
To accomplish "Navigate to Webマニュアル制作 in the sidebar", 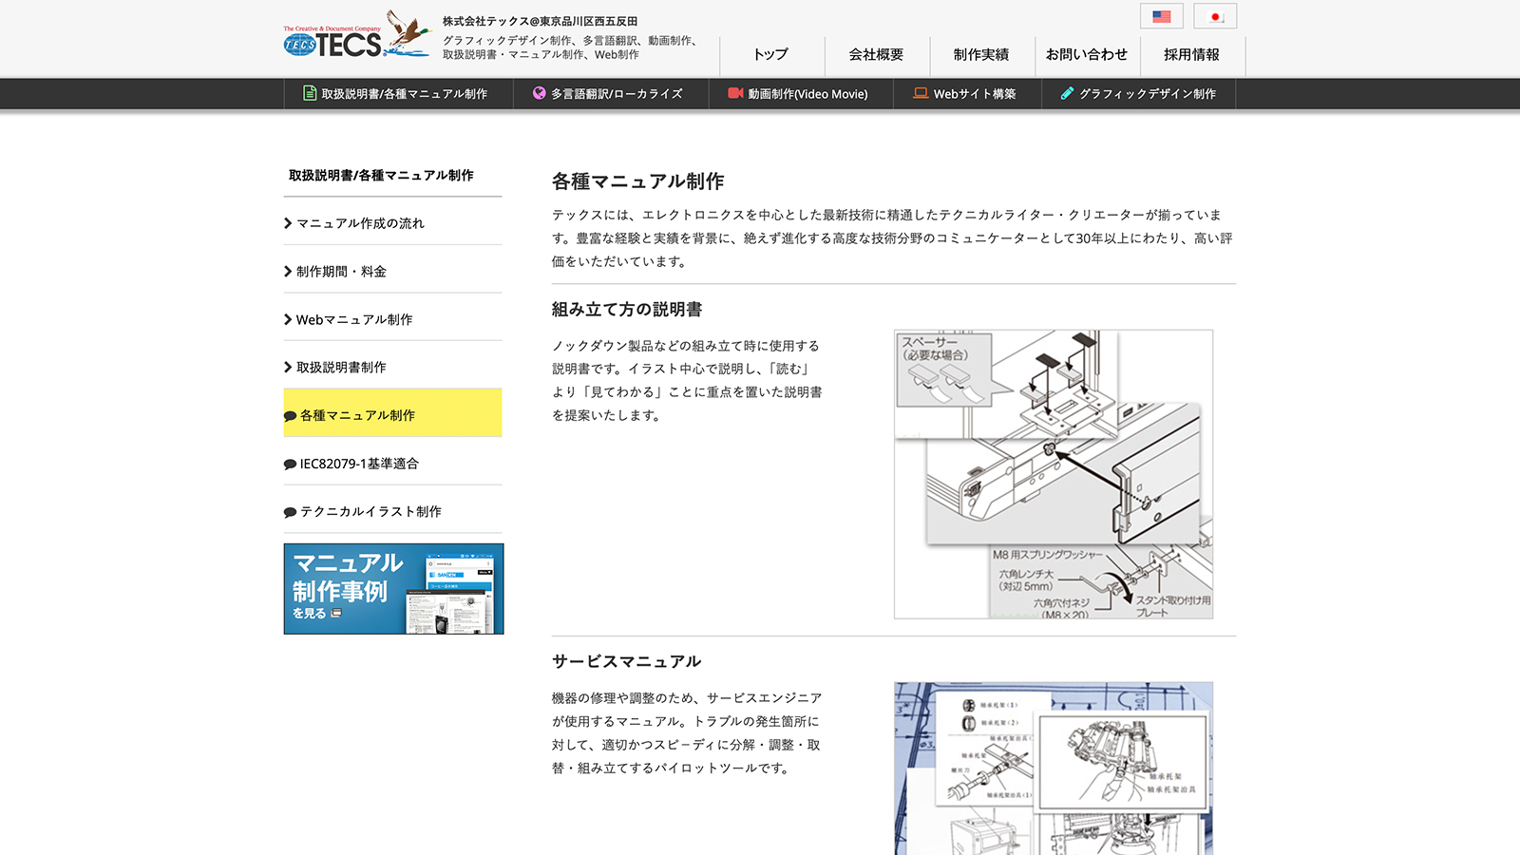I will pos(355,318).
